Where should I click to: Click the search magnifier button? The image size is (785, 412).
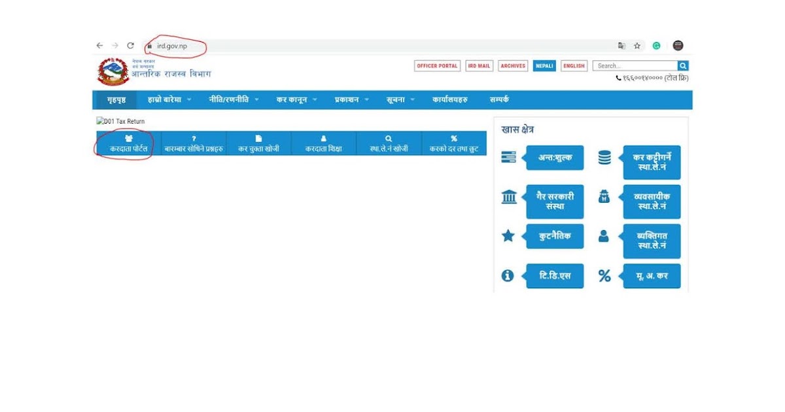(683, 66)
